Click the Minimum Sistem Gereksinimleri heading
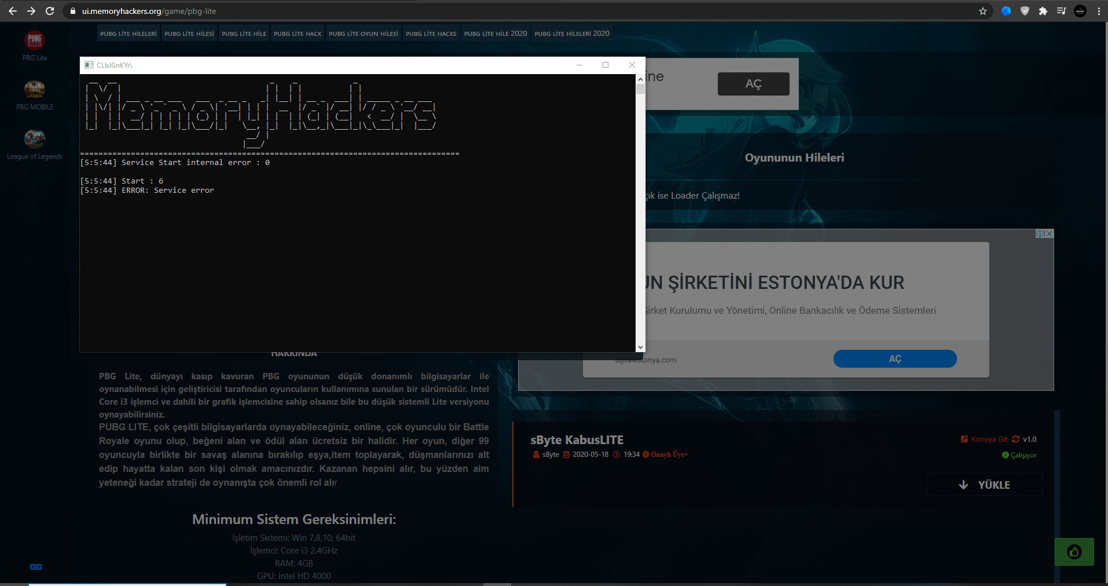Viewport: 1108px width, 586px height. [x=294, y=519]
